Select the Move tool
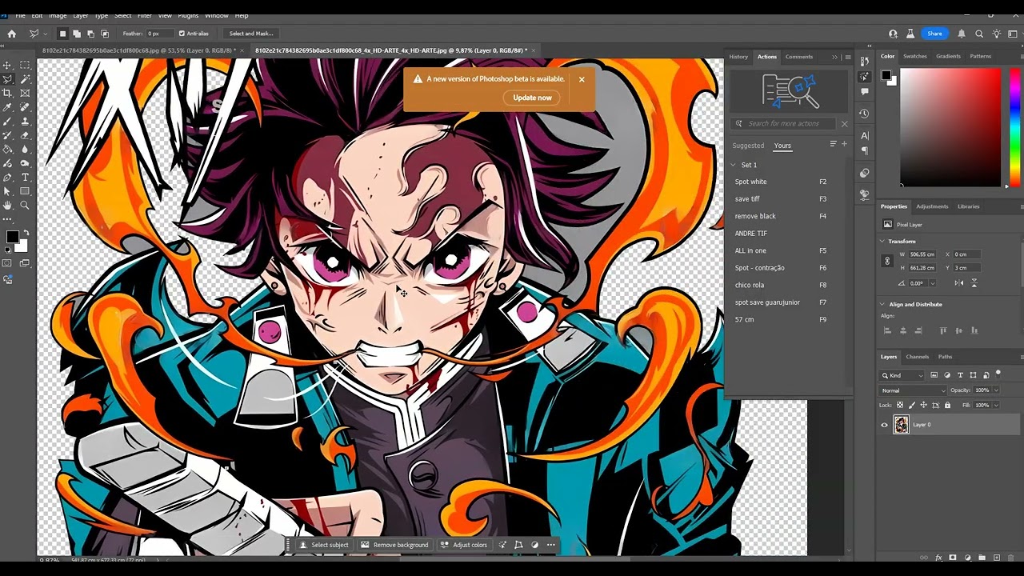This screenshot has height=576, width=1024. (x=8, y=65)
